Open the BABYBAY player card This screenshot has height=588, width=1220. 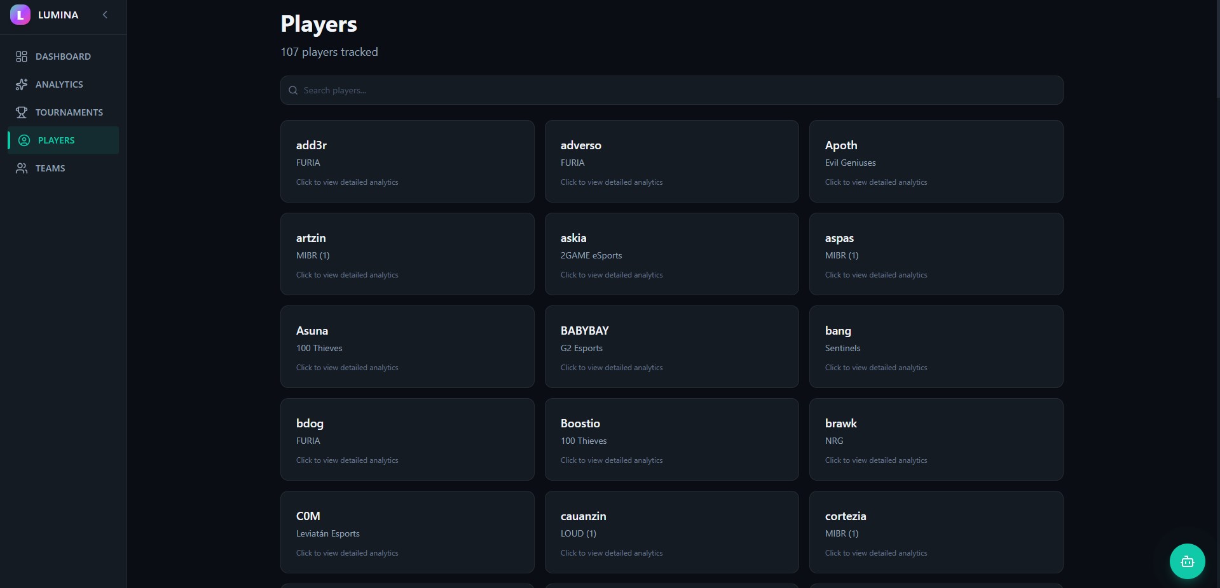pyautogui.click(x=672, y=347)
